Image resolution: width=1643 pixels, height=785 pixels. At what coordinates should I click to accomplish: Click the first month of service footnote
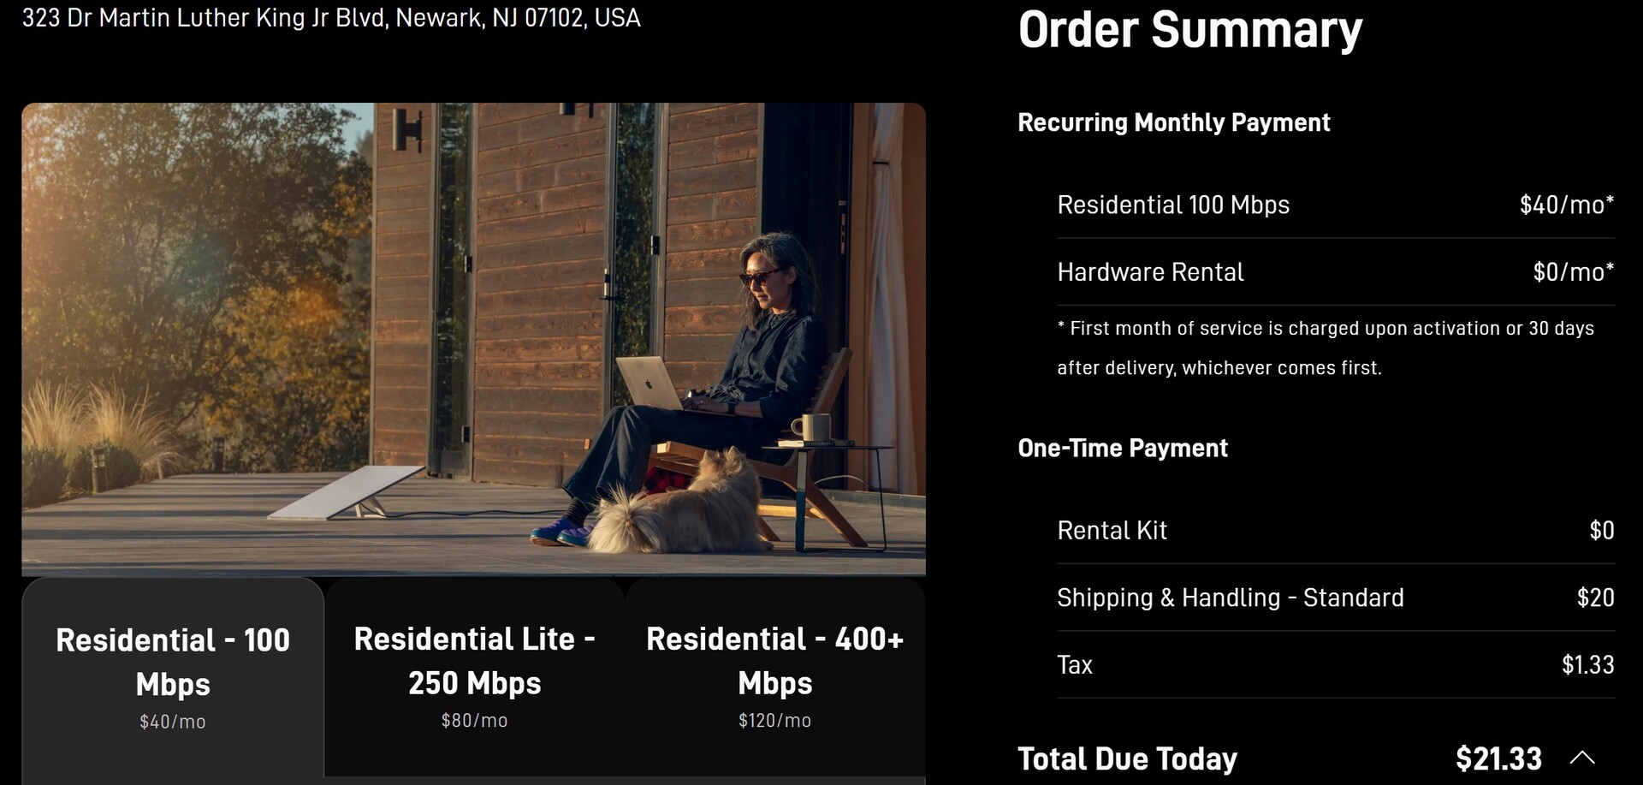click(1325, 348)
